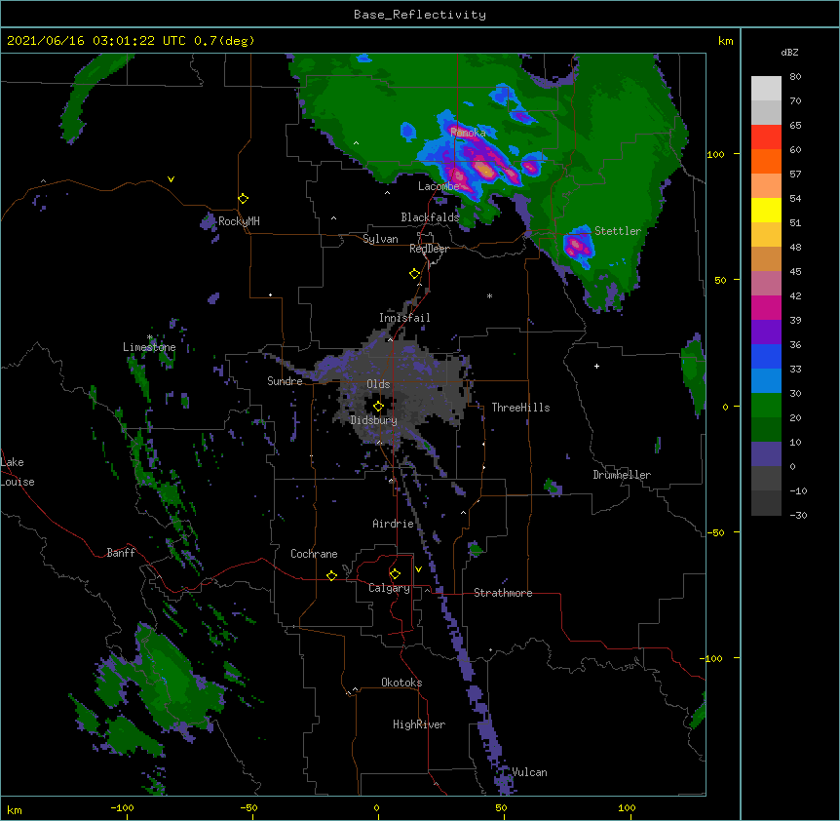Image resolution: width=840 pixels, height=821 pixels.
Task: Select the bright green 20-30 dBZ legend swatch
Action: 766,406
